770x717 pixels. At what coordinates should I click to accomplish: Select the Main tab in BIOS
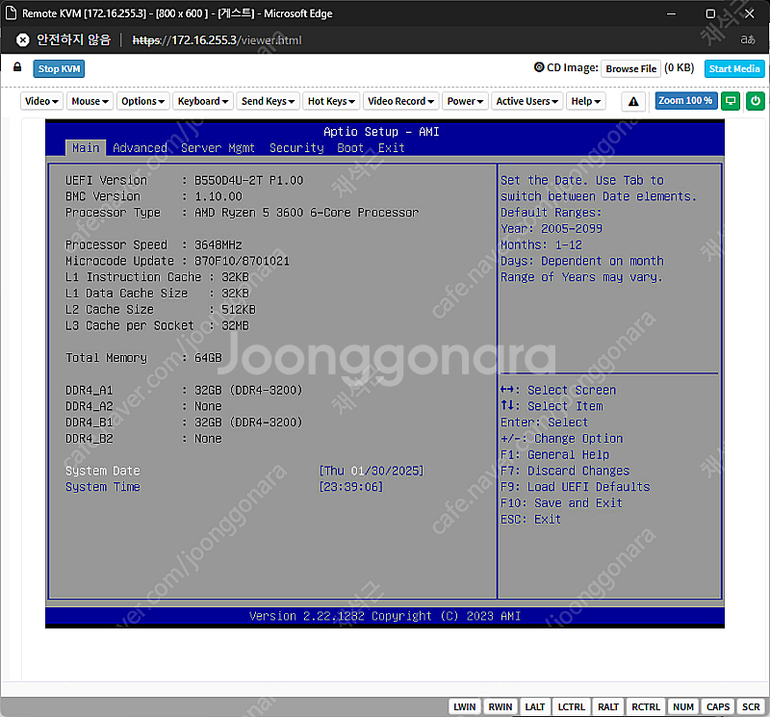(x=86, y=148)
